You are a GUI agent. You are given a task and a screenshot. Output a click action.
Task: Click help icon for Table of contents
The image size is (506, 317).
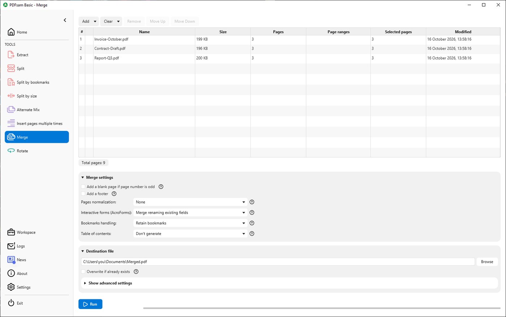[252, 234]
